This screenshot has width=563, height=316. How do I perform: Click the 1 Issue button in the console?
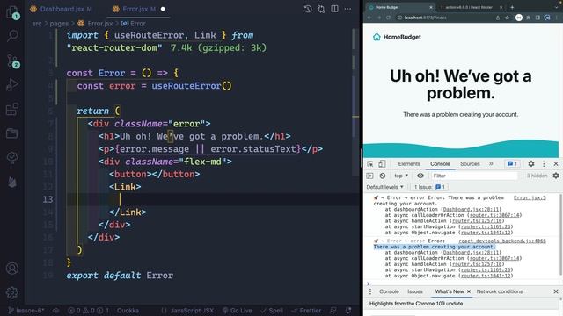[429, 187]
